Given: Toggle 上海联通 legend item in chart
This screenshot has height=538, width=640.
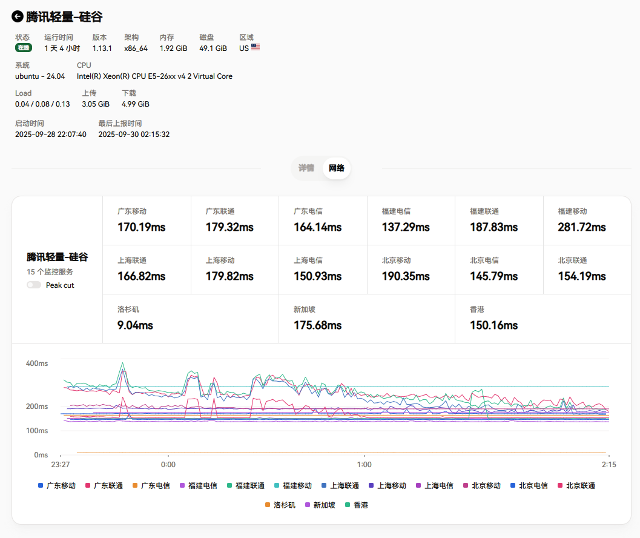Looking at the screenshot, I should 340,486.
